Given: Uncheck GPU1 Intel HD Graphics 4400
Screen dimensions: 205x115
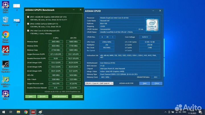Looking at the screenshot, I should click(x=28, y=17).
